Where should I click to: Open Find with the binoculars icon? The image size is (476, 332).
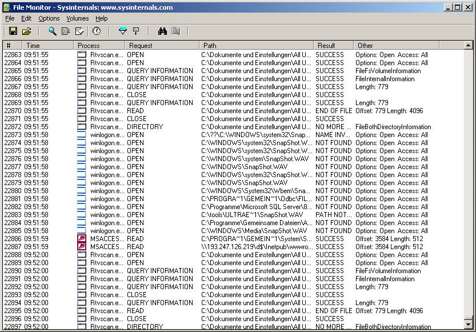(x=162, y=31)
